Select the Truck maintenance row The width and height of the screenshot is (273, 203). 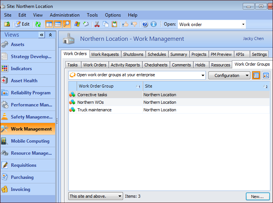point(94,110)
